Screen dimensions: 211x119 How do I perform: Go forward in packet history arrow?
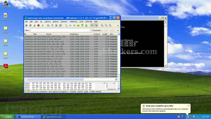(x=74, y=25)
